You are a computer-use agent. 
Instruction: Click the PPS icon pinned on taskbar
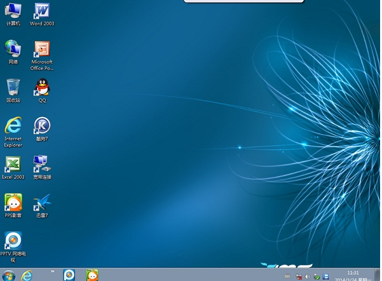click(x=92, y=275)
